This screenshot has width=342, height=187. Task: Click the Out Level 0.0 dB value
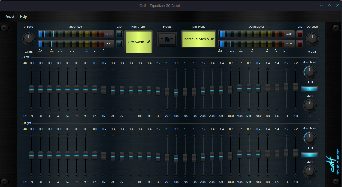312,52
